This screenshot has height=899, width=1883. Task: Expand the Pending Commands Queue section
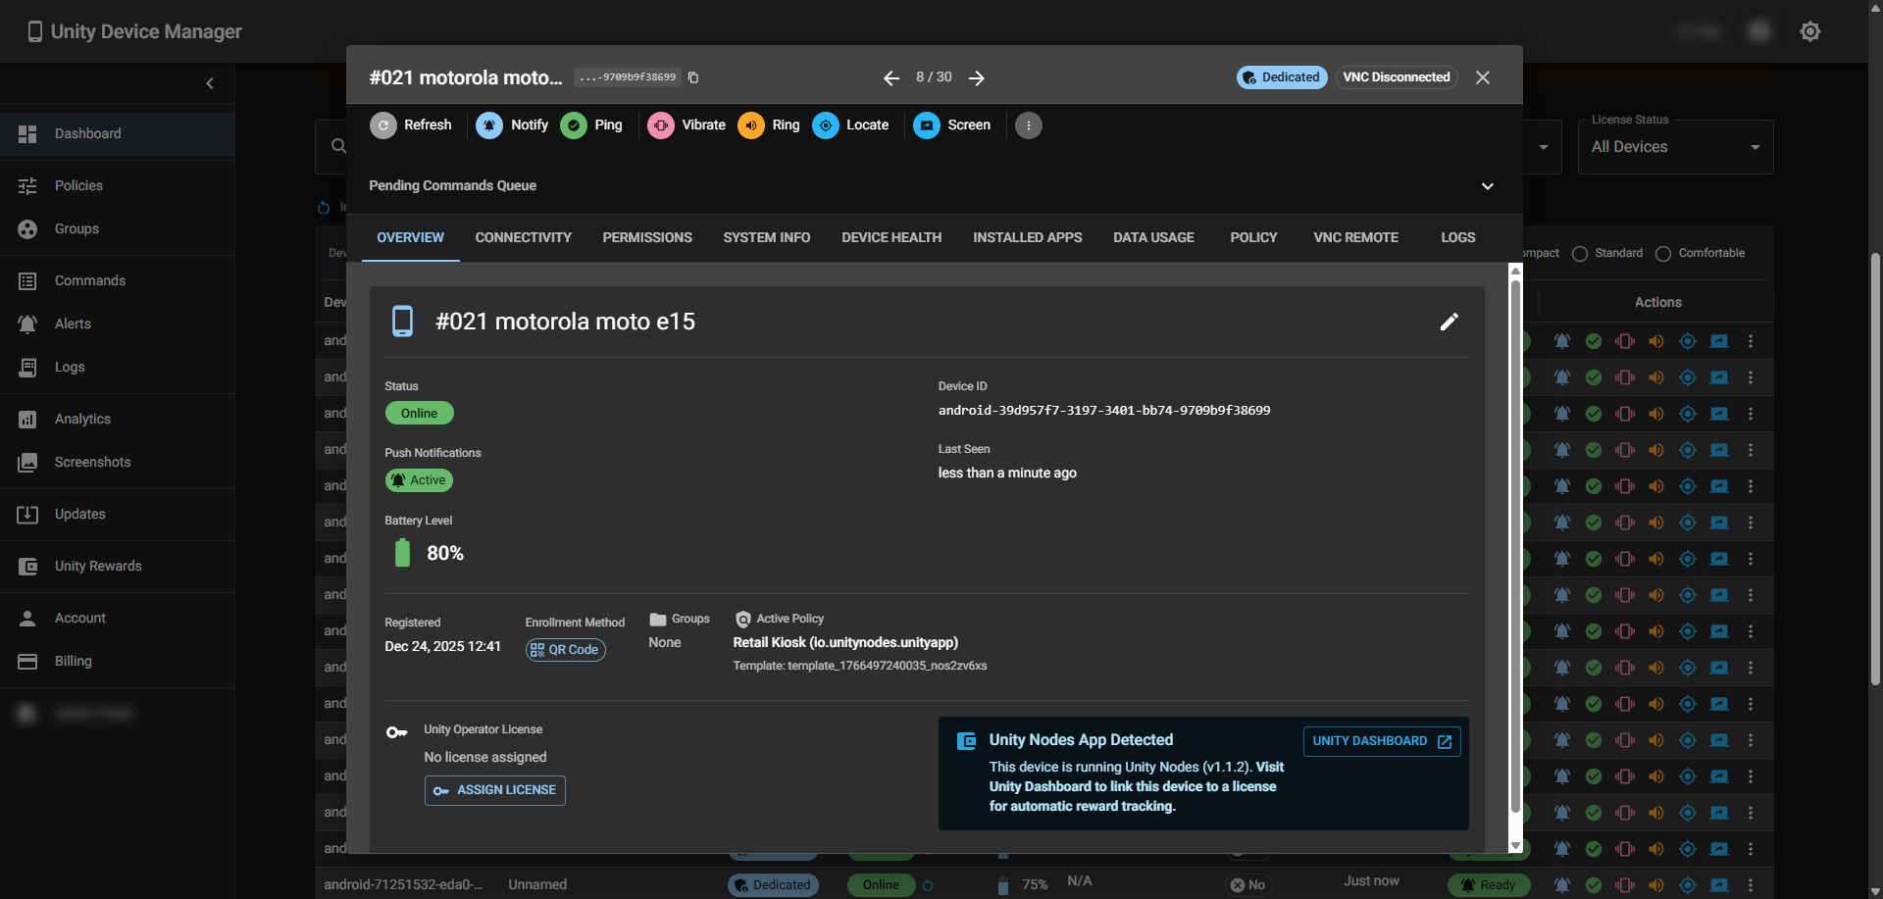pos(1487,186)
